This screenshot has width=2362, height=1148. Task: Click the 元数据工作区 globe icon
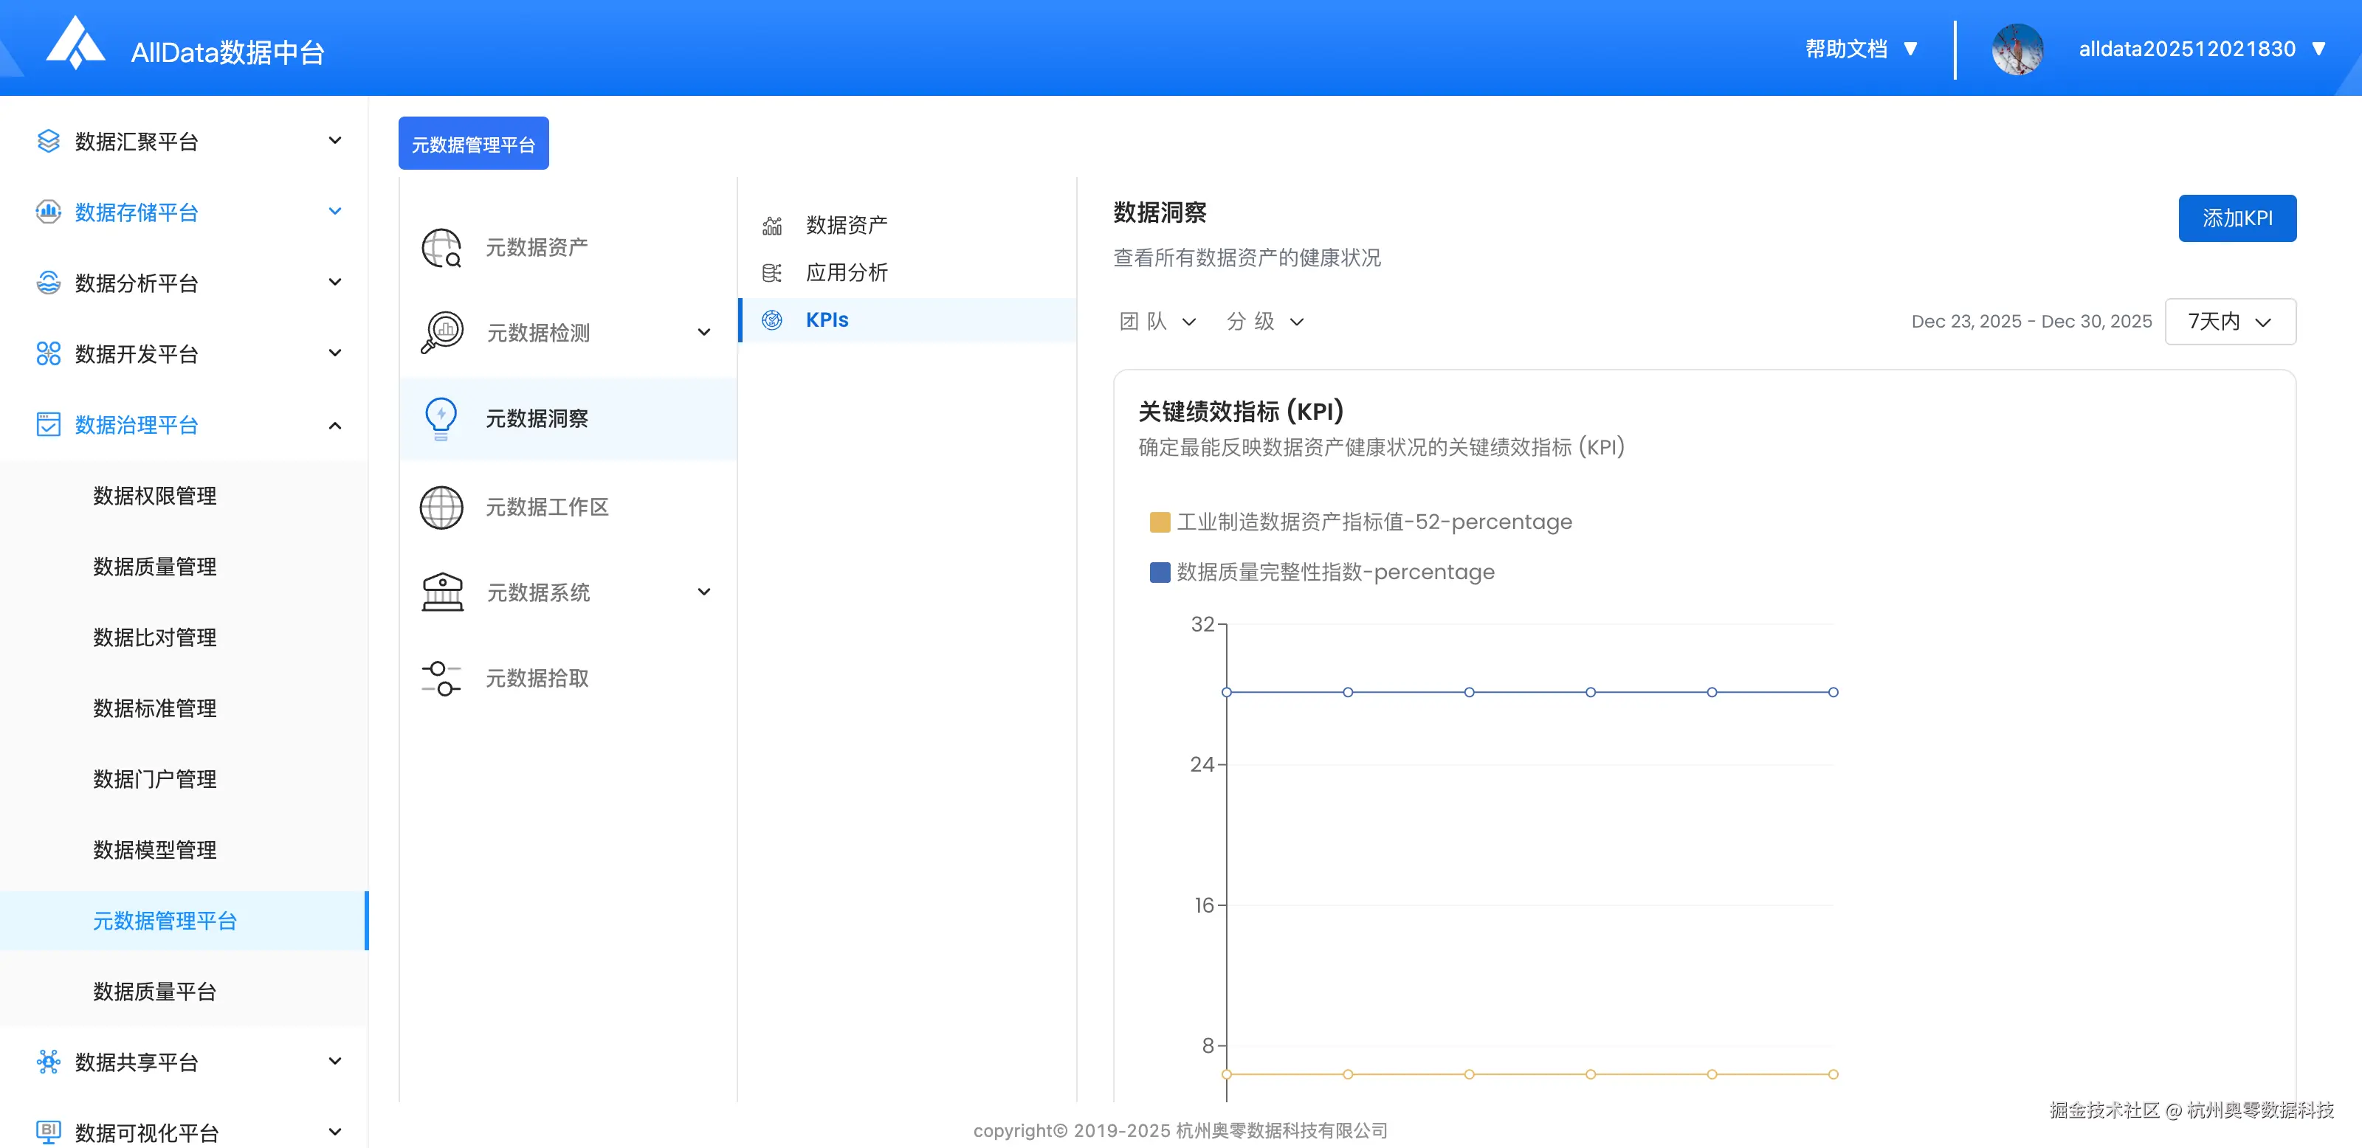click(442, 507)
